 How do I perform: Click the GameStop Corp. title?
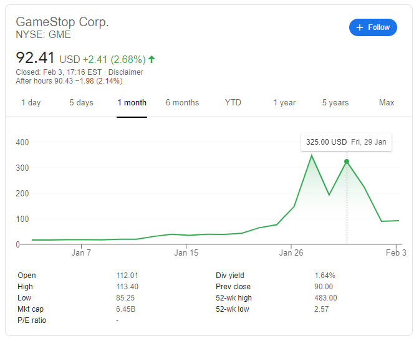point(62,22)
